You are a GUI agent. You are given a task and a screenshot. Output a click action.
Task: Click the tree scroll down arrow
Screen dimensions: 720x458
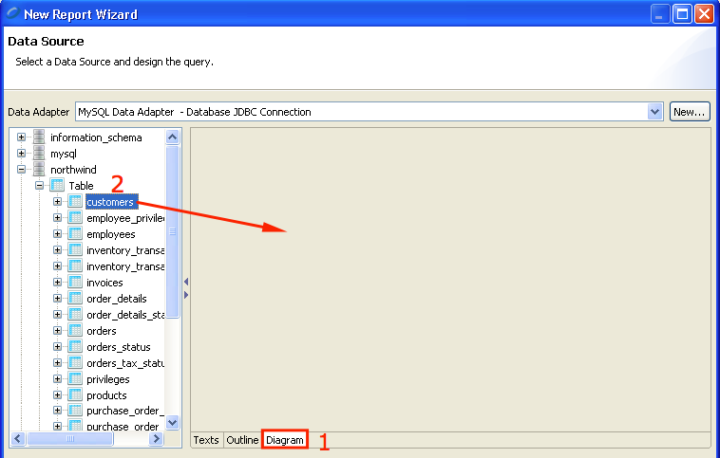[172, 422]
